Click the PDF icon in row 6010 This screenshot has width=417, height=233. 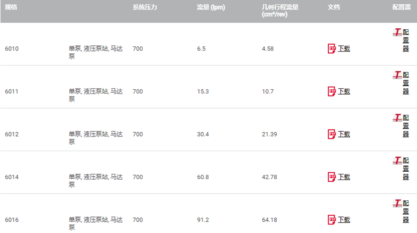click(x=332, y=49)
